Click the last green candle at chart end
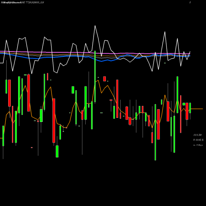The height and width of the screenshot is (206, 206). [190, 108]
